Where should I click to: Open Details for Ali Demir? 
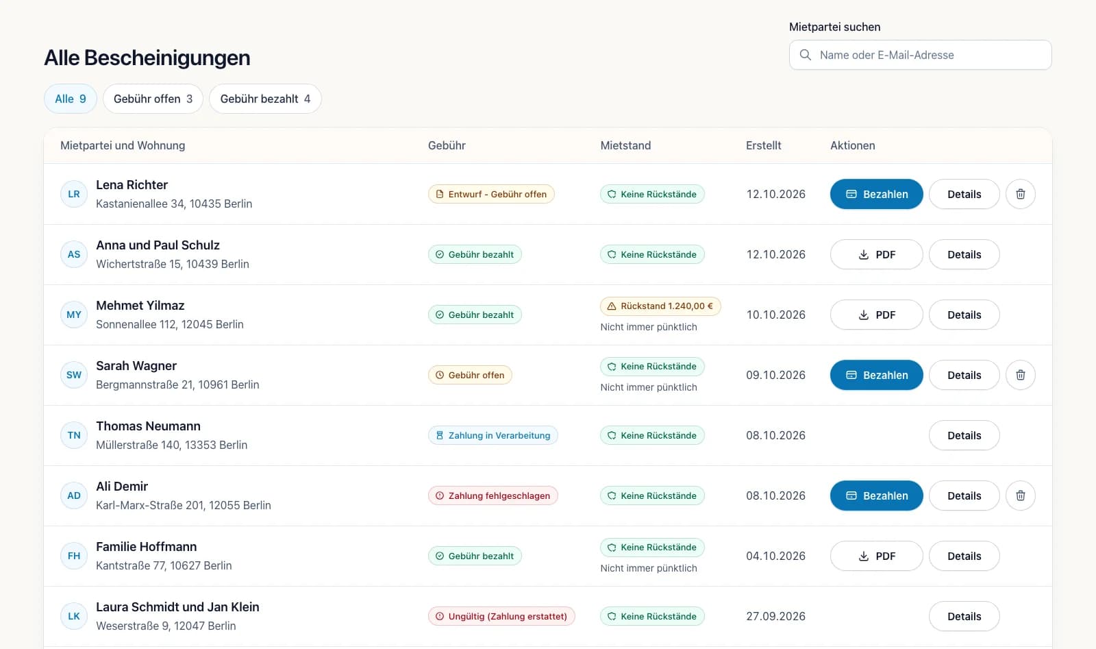click(x=964, y=495)
